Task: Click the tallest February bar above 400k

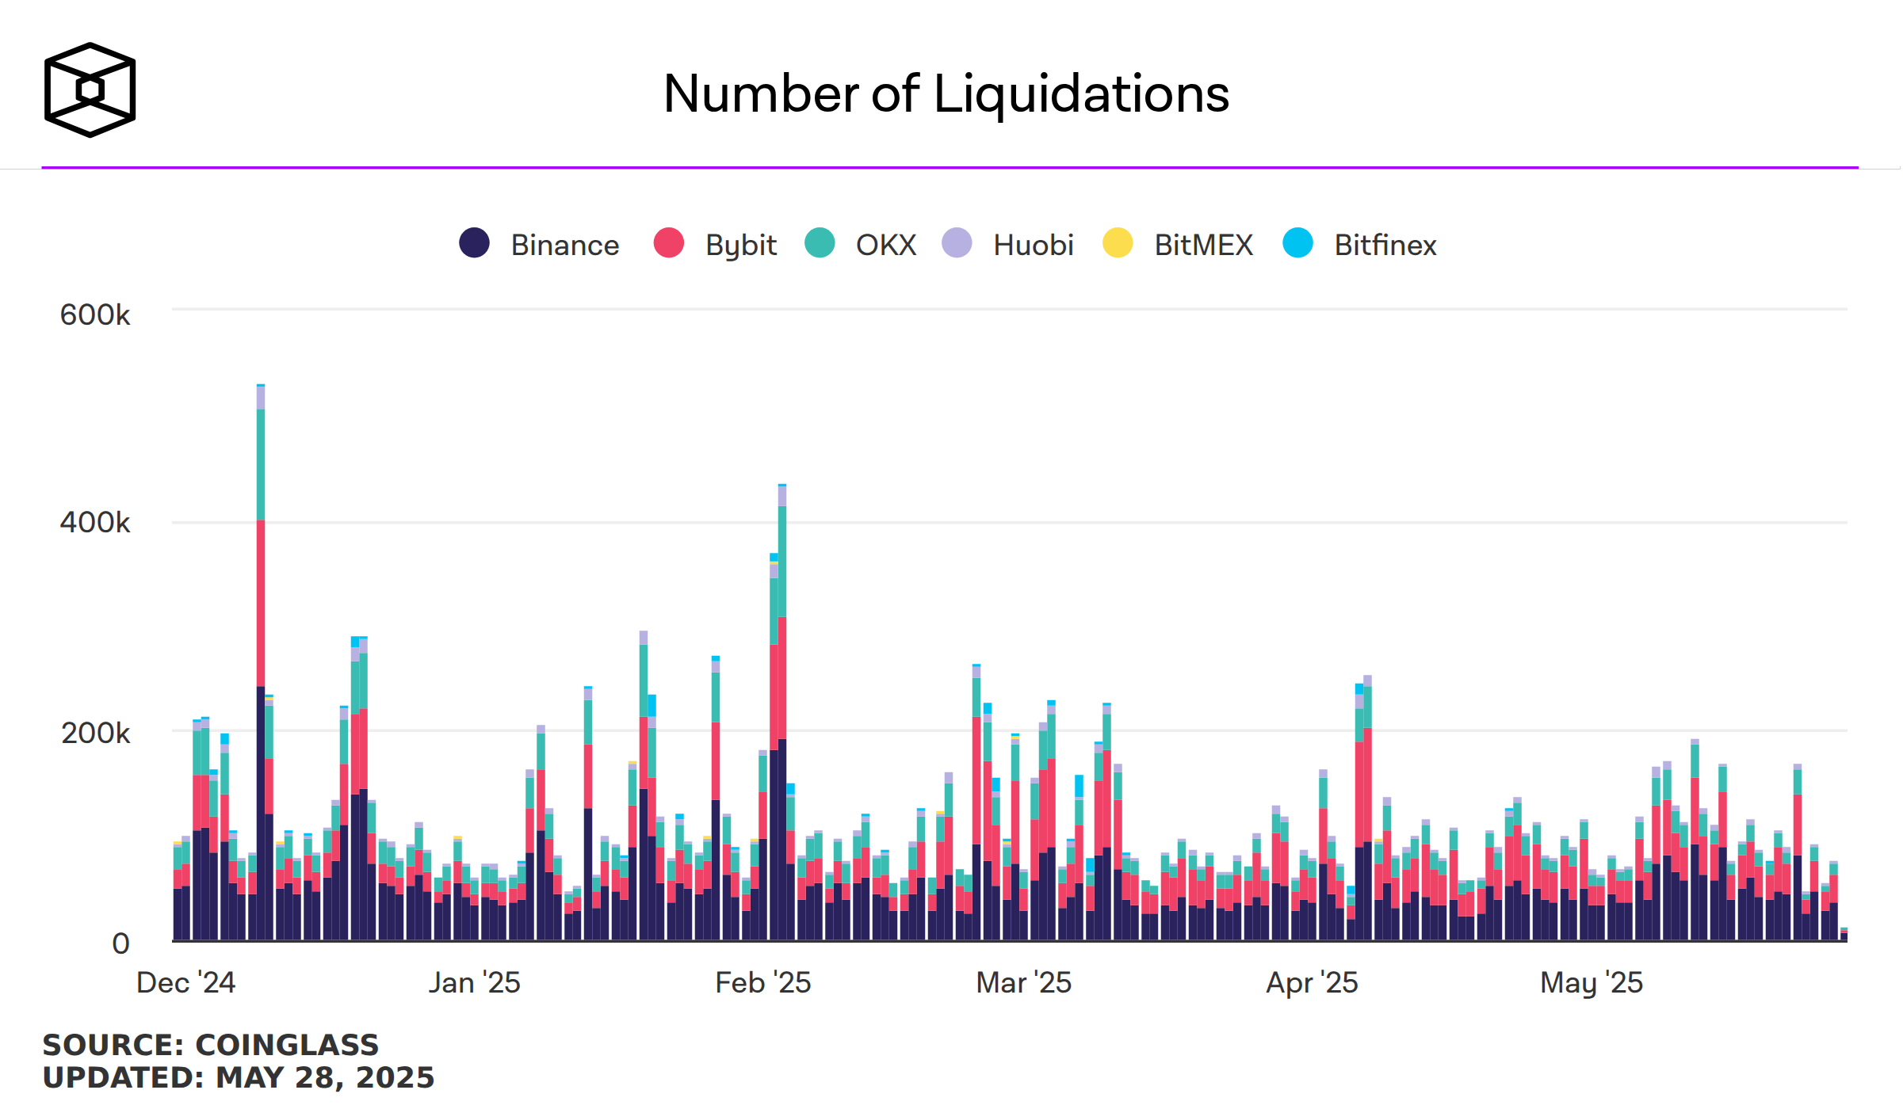Action: 782,712
